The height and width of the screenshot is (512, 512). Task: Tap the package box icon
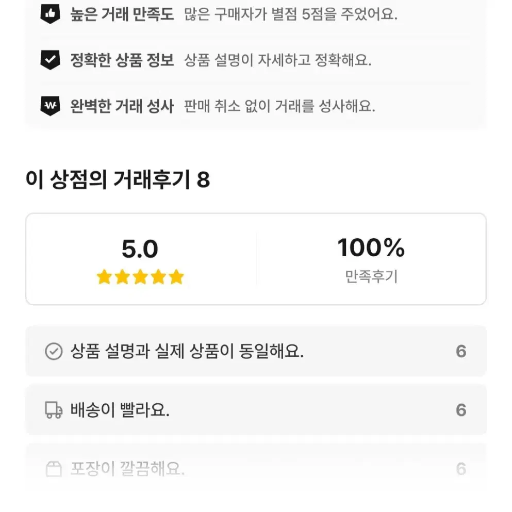point(54,469)
